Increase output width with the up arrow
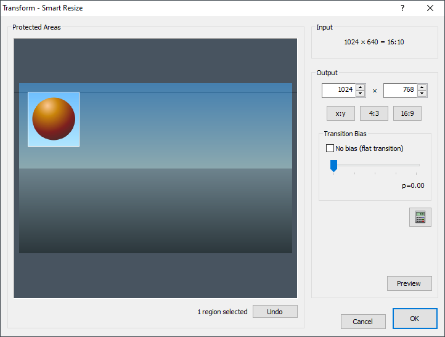 (361, 87)
